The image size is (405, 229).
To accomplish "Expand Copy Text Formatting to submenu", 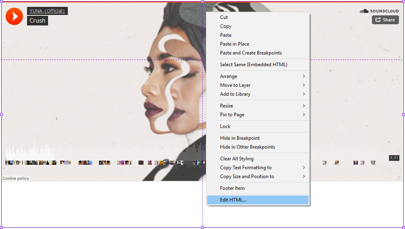I will [258, 168].
